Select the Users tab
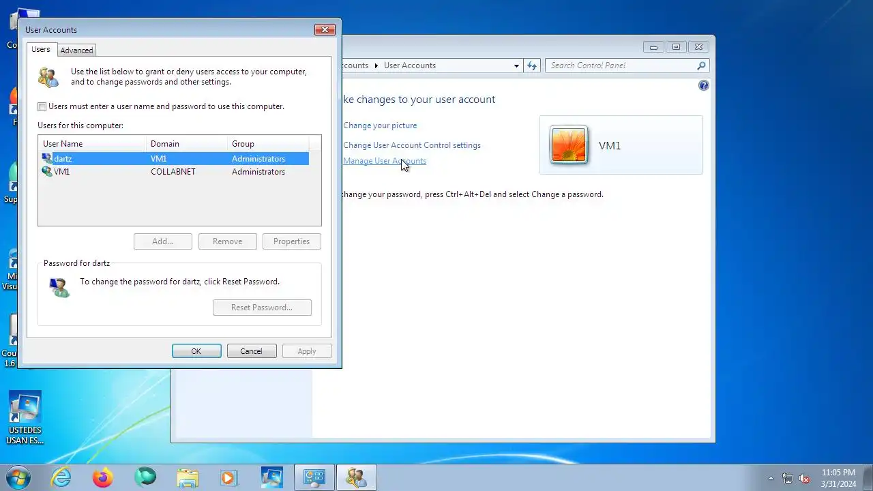This screenshot has height=491, width=873. (x=41, y=49)
